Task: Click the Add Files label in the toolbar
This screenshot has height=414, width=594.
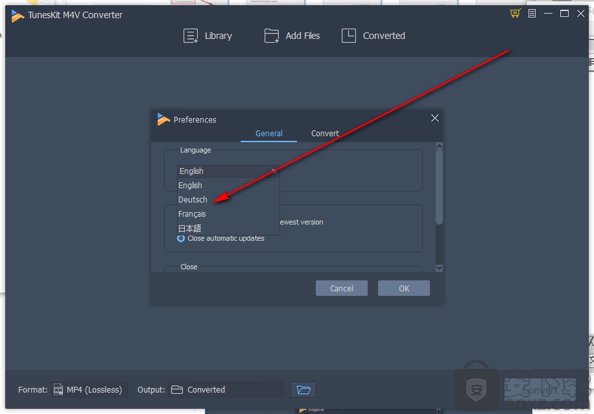Action: point(303,36)
